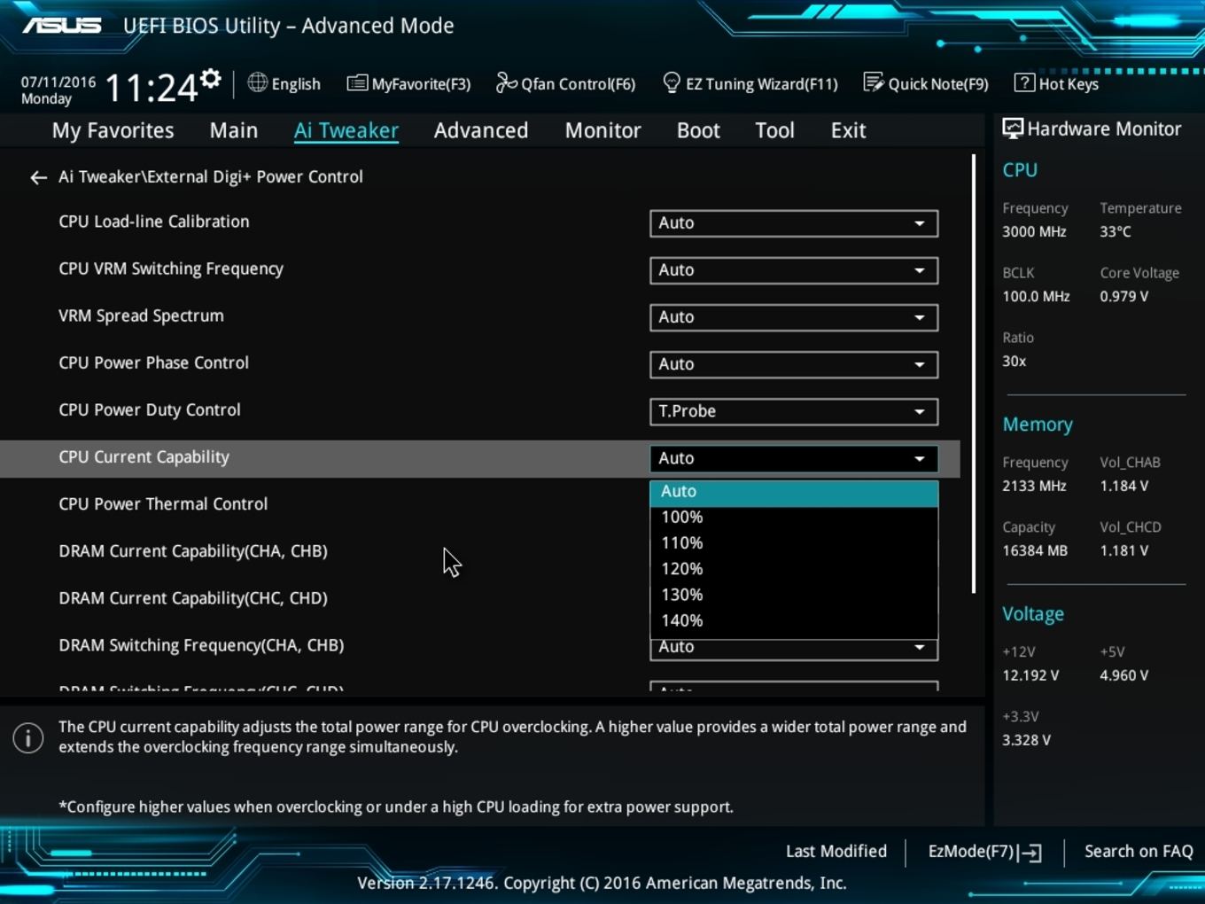Select the Ai Tweaker tab
This screenshot has height=904, width=1205.
(x=346, y=130)
